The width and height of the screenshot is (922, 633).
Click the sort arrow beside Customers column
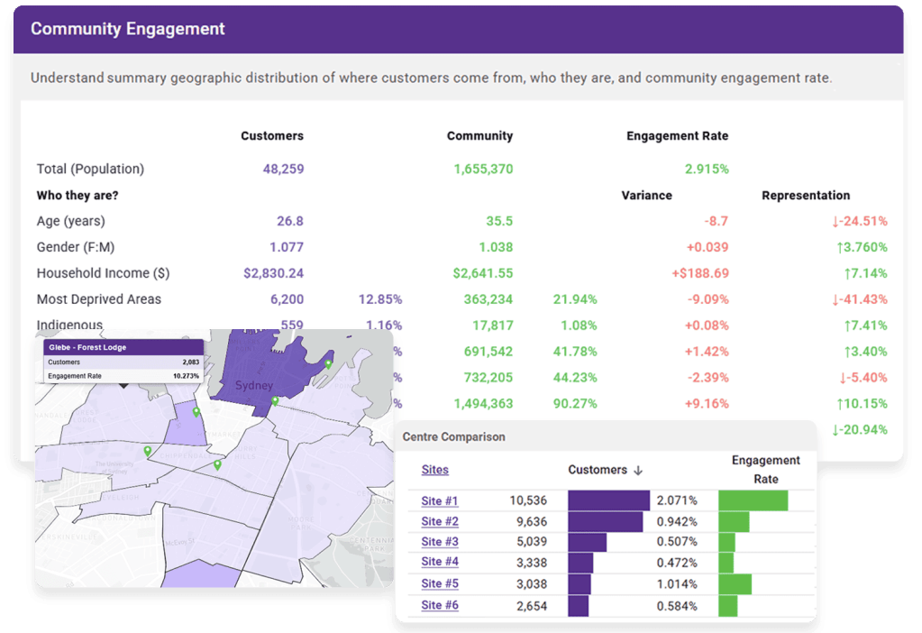point(639,470)
